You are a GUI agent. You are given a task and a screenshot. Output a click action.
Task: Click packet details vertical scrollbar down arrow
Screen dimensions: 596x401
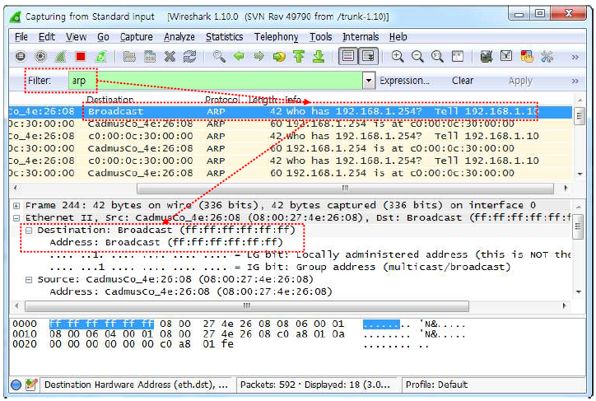click(x=579, y=292)
